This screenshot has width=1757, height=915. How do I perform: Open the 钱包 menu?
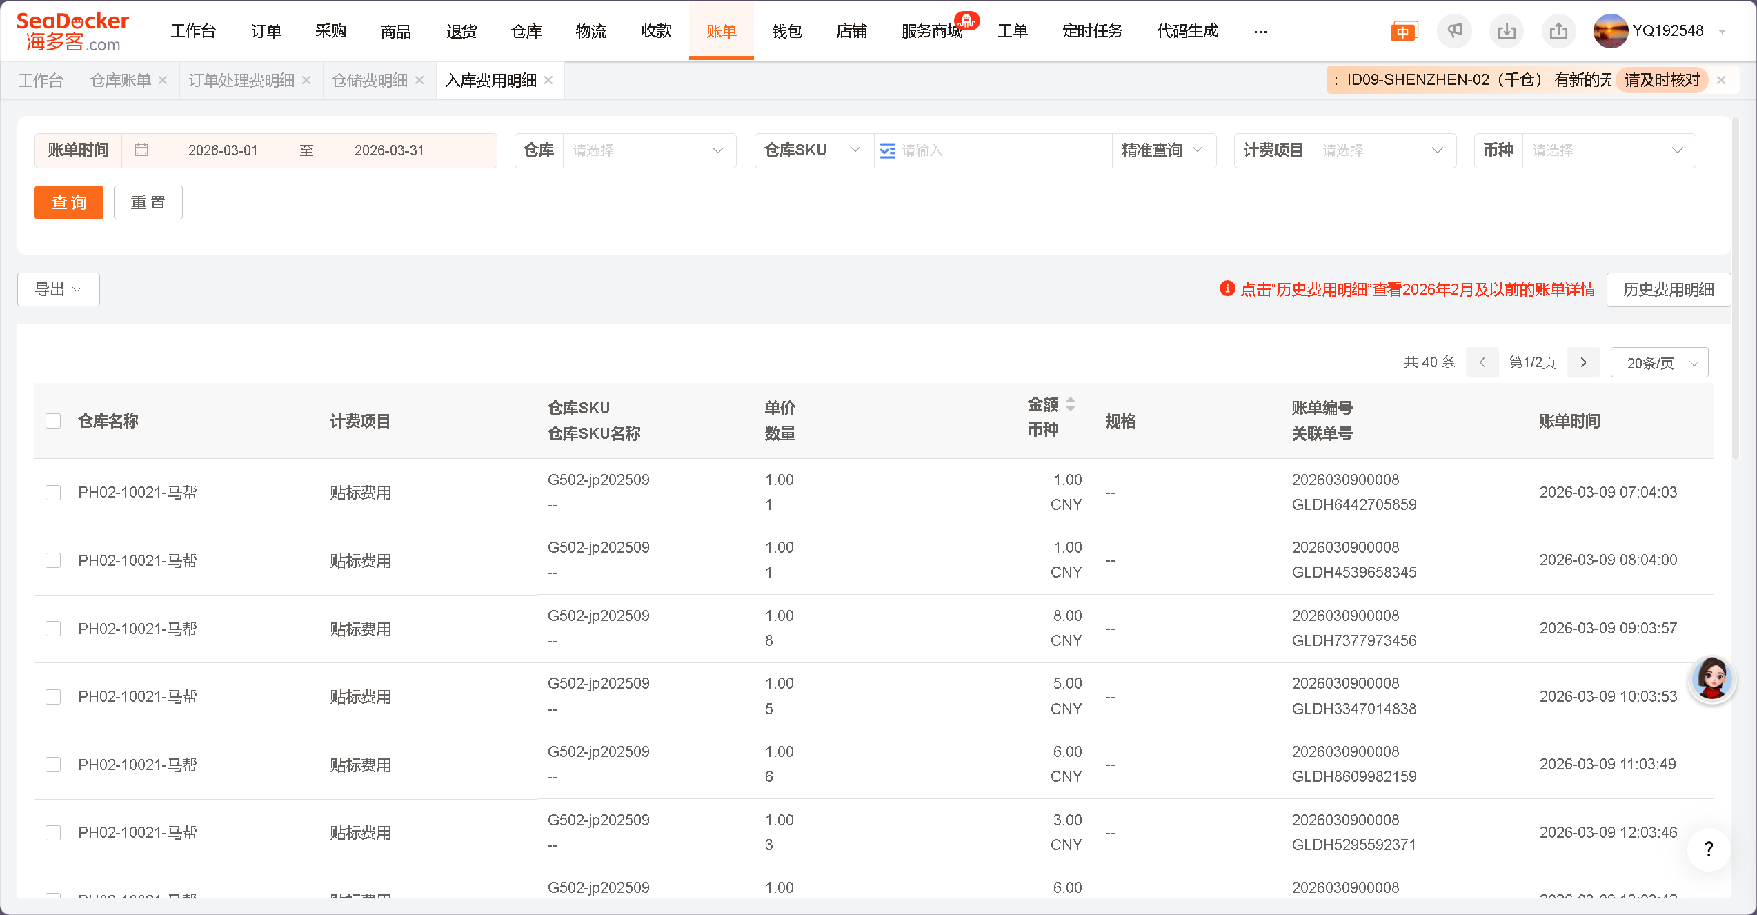pos(786,31)
